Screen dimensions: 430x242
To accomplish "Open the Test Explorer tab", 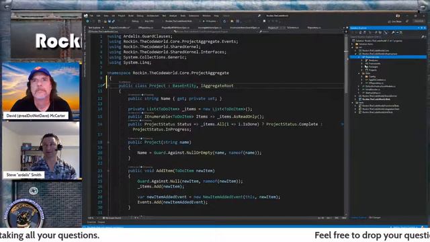I will click(x=95, y=28).
